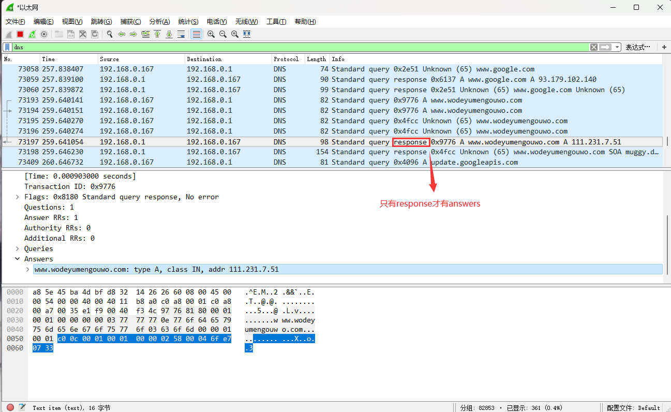Select packet 73198 SOA response row

click(x=333, y=152)
